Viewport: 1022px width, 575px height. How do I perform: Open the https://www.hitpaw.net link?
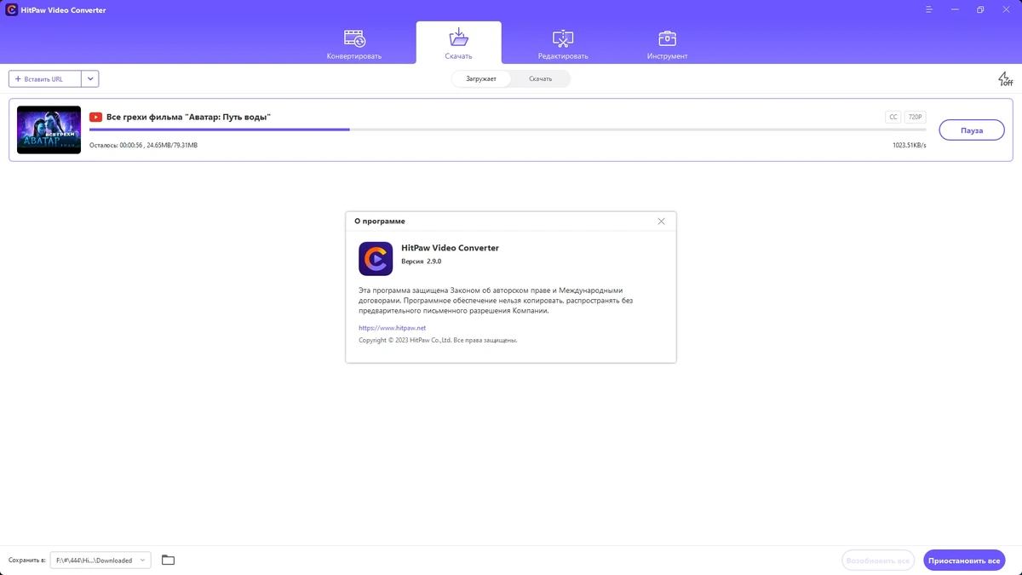click(392, 328)
